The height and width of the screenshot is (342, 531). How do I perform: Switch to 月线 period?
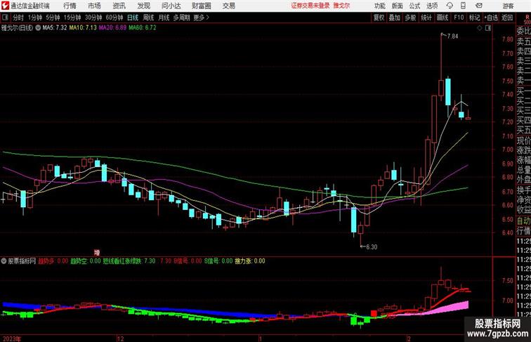[x=164, y=18]
